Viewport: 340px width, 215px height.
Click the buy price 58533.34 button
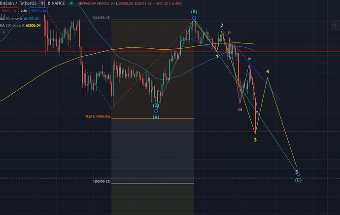click(x=38, y=11)
